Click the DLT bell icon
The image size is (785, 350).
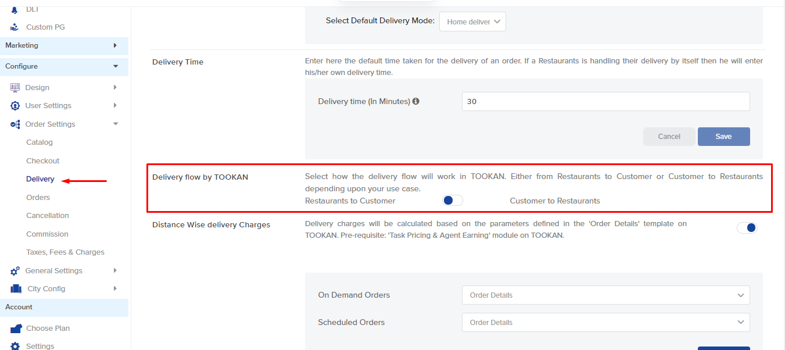click(x=13, y=8)
